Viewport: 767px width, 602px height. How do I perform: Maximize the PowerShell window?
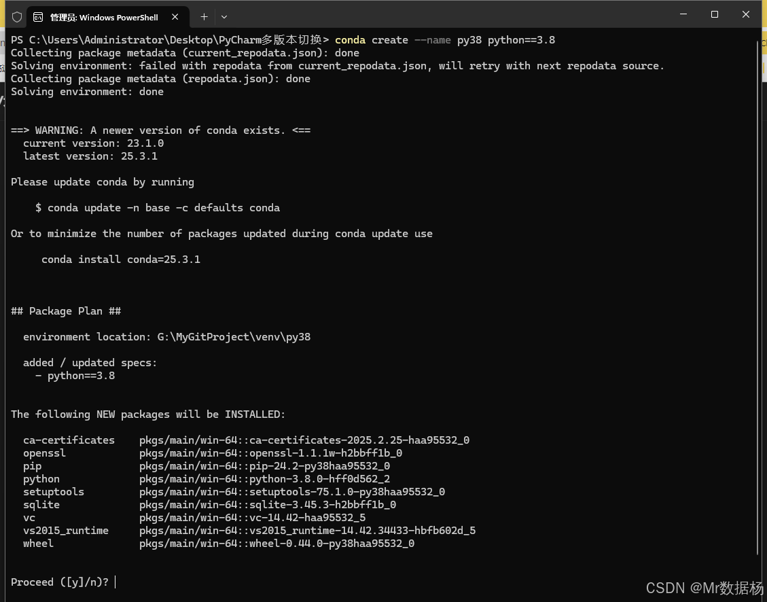click(714, 14)
